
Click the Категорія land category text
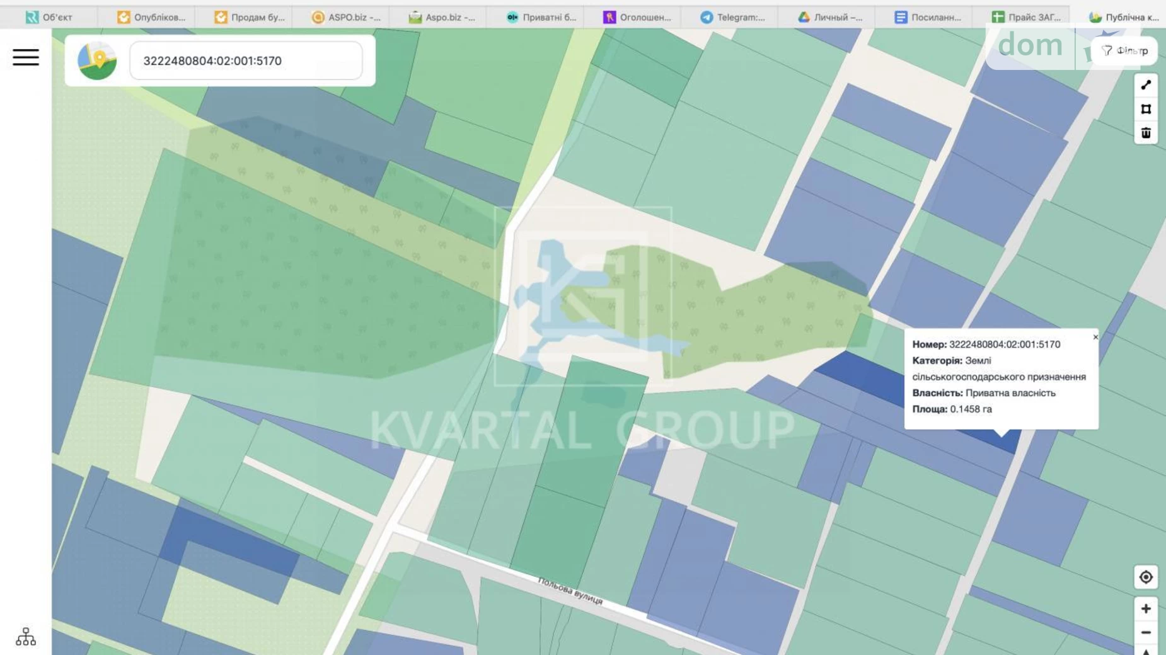999,369
